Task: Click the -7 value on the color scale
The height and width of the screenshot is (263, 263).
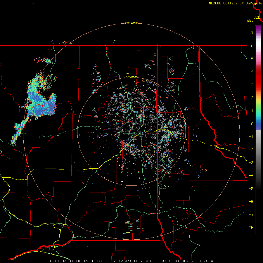Action: [251, 214]
